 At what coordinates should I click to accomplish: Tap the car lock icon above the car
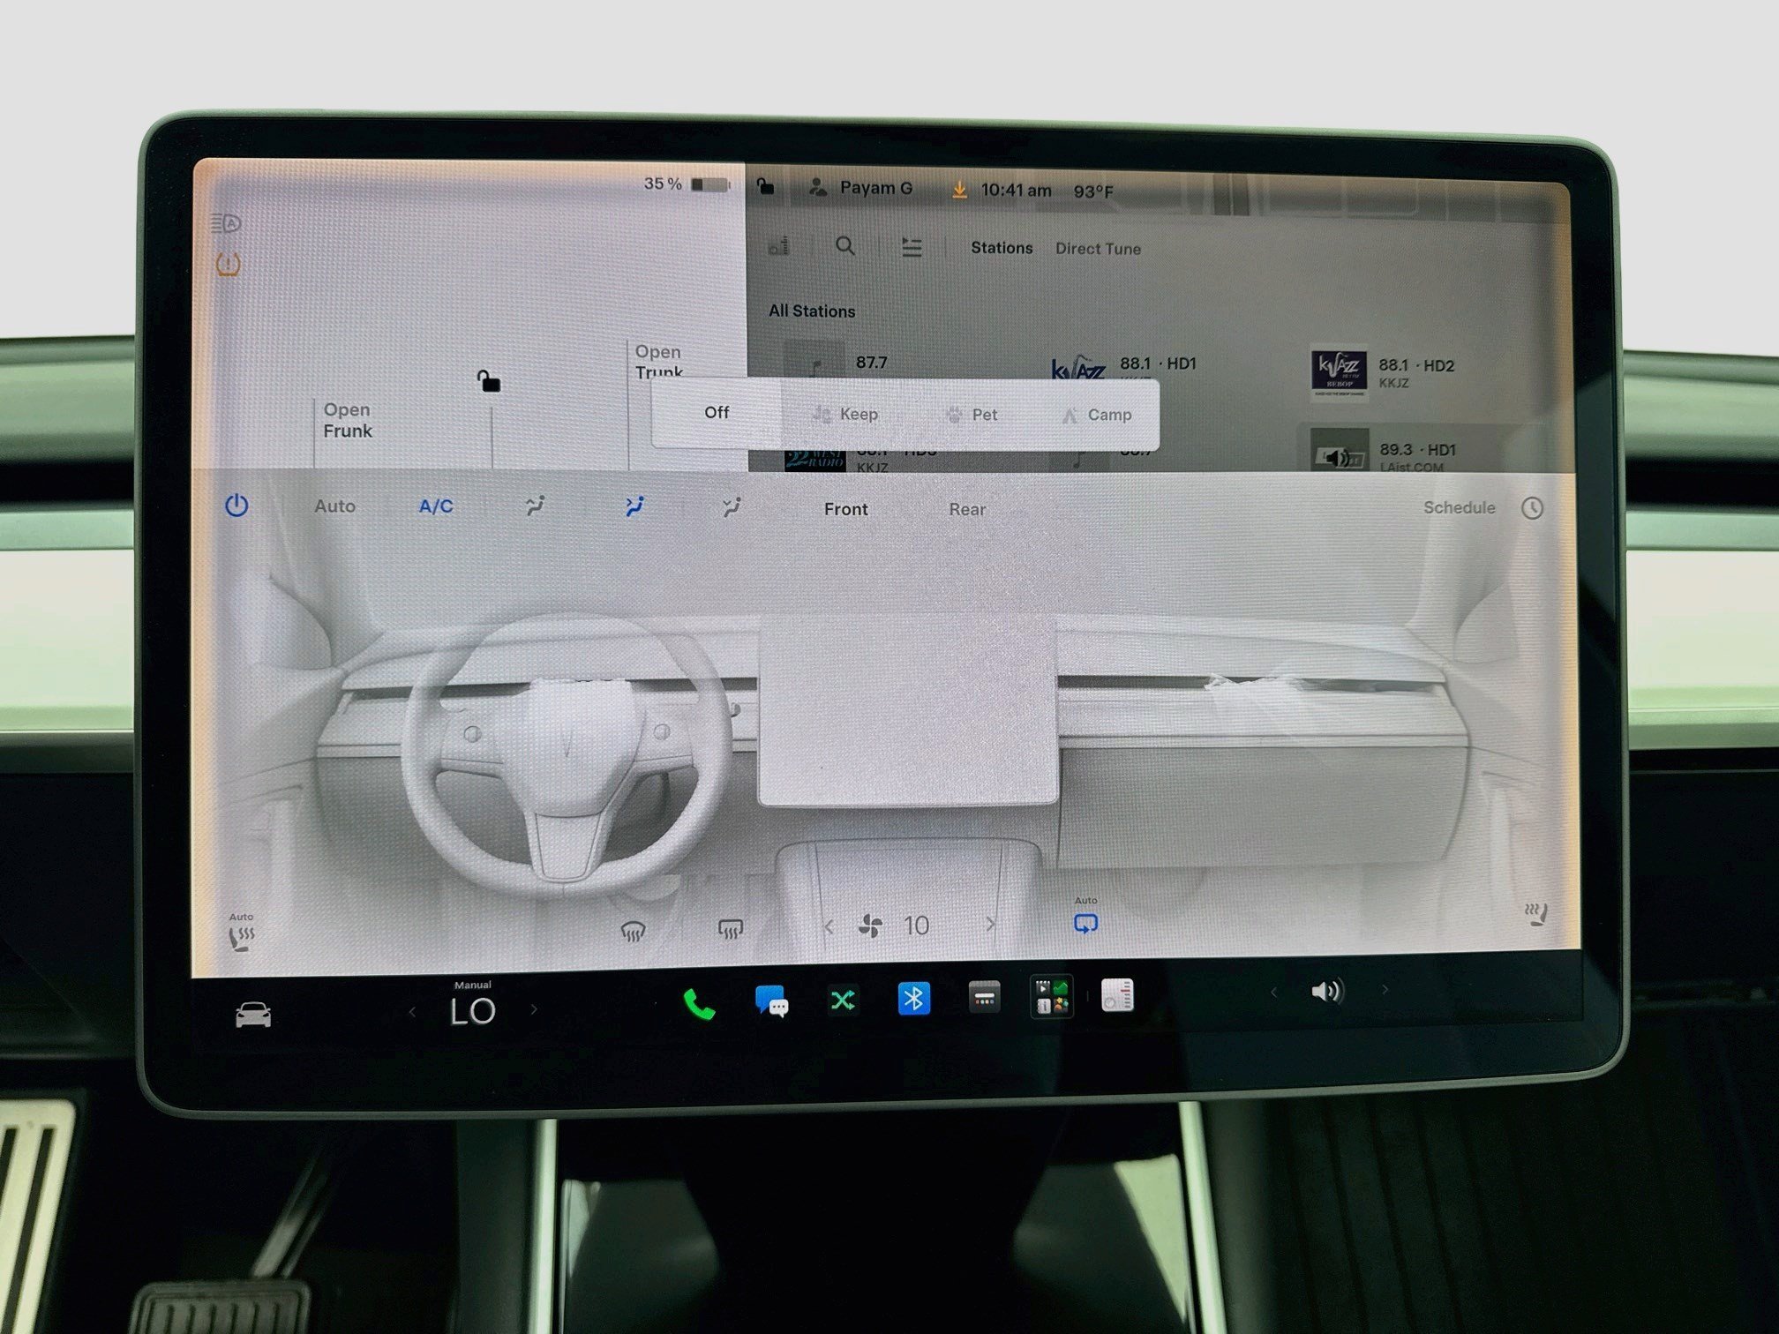tap(489, 381)
